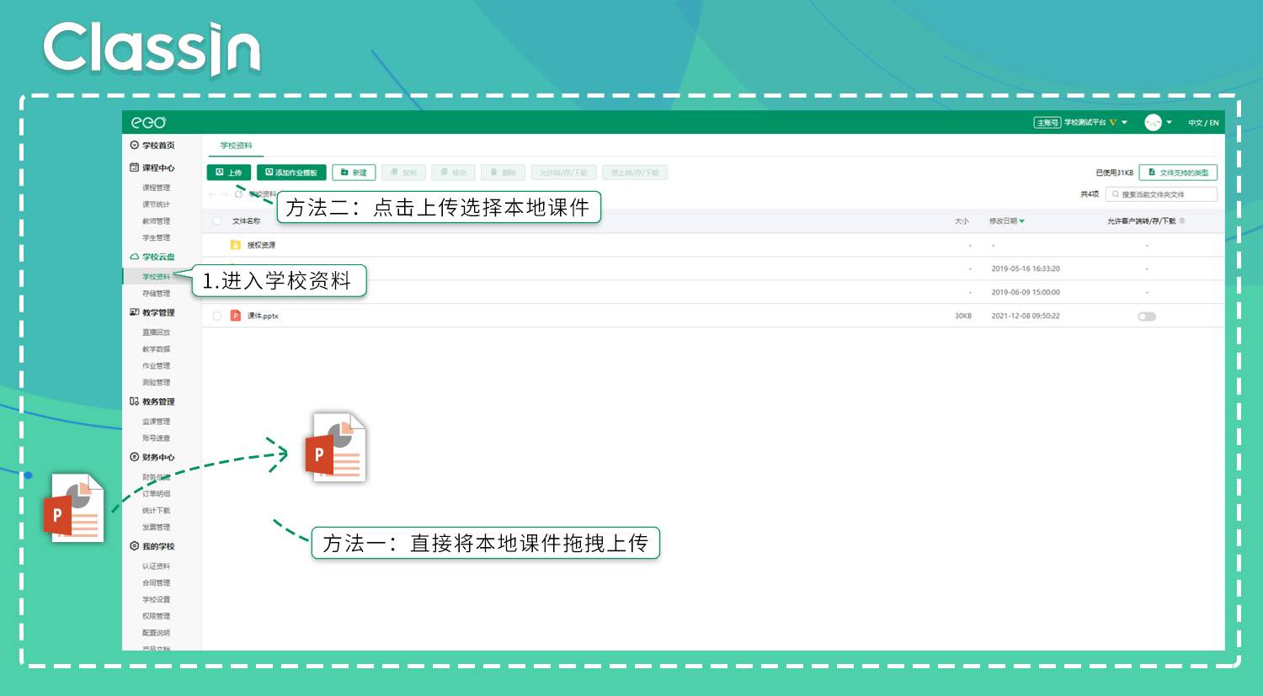The height and width of the screenshot is (696, 1263).
Task: Click the greyed-out 移动 button
Action: point(453,173)
